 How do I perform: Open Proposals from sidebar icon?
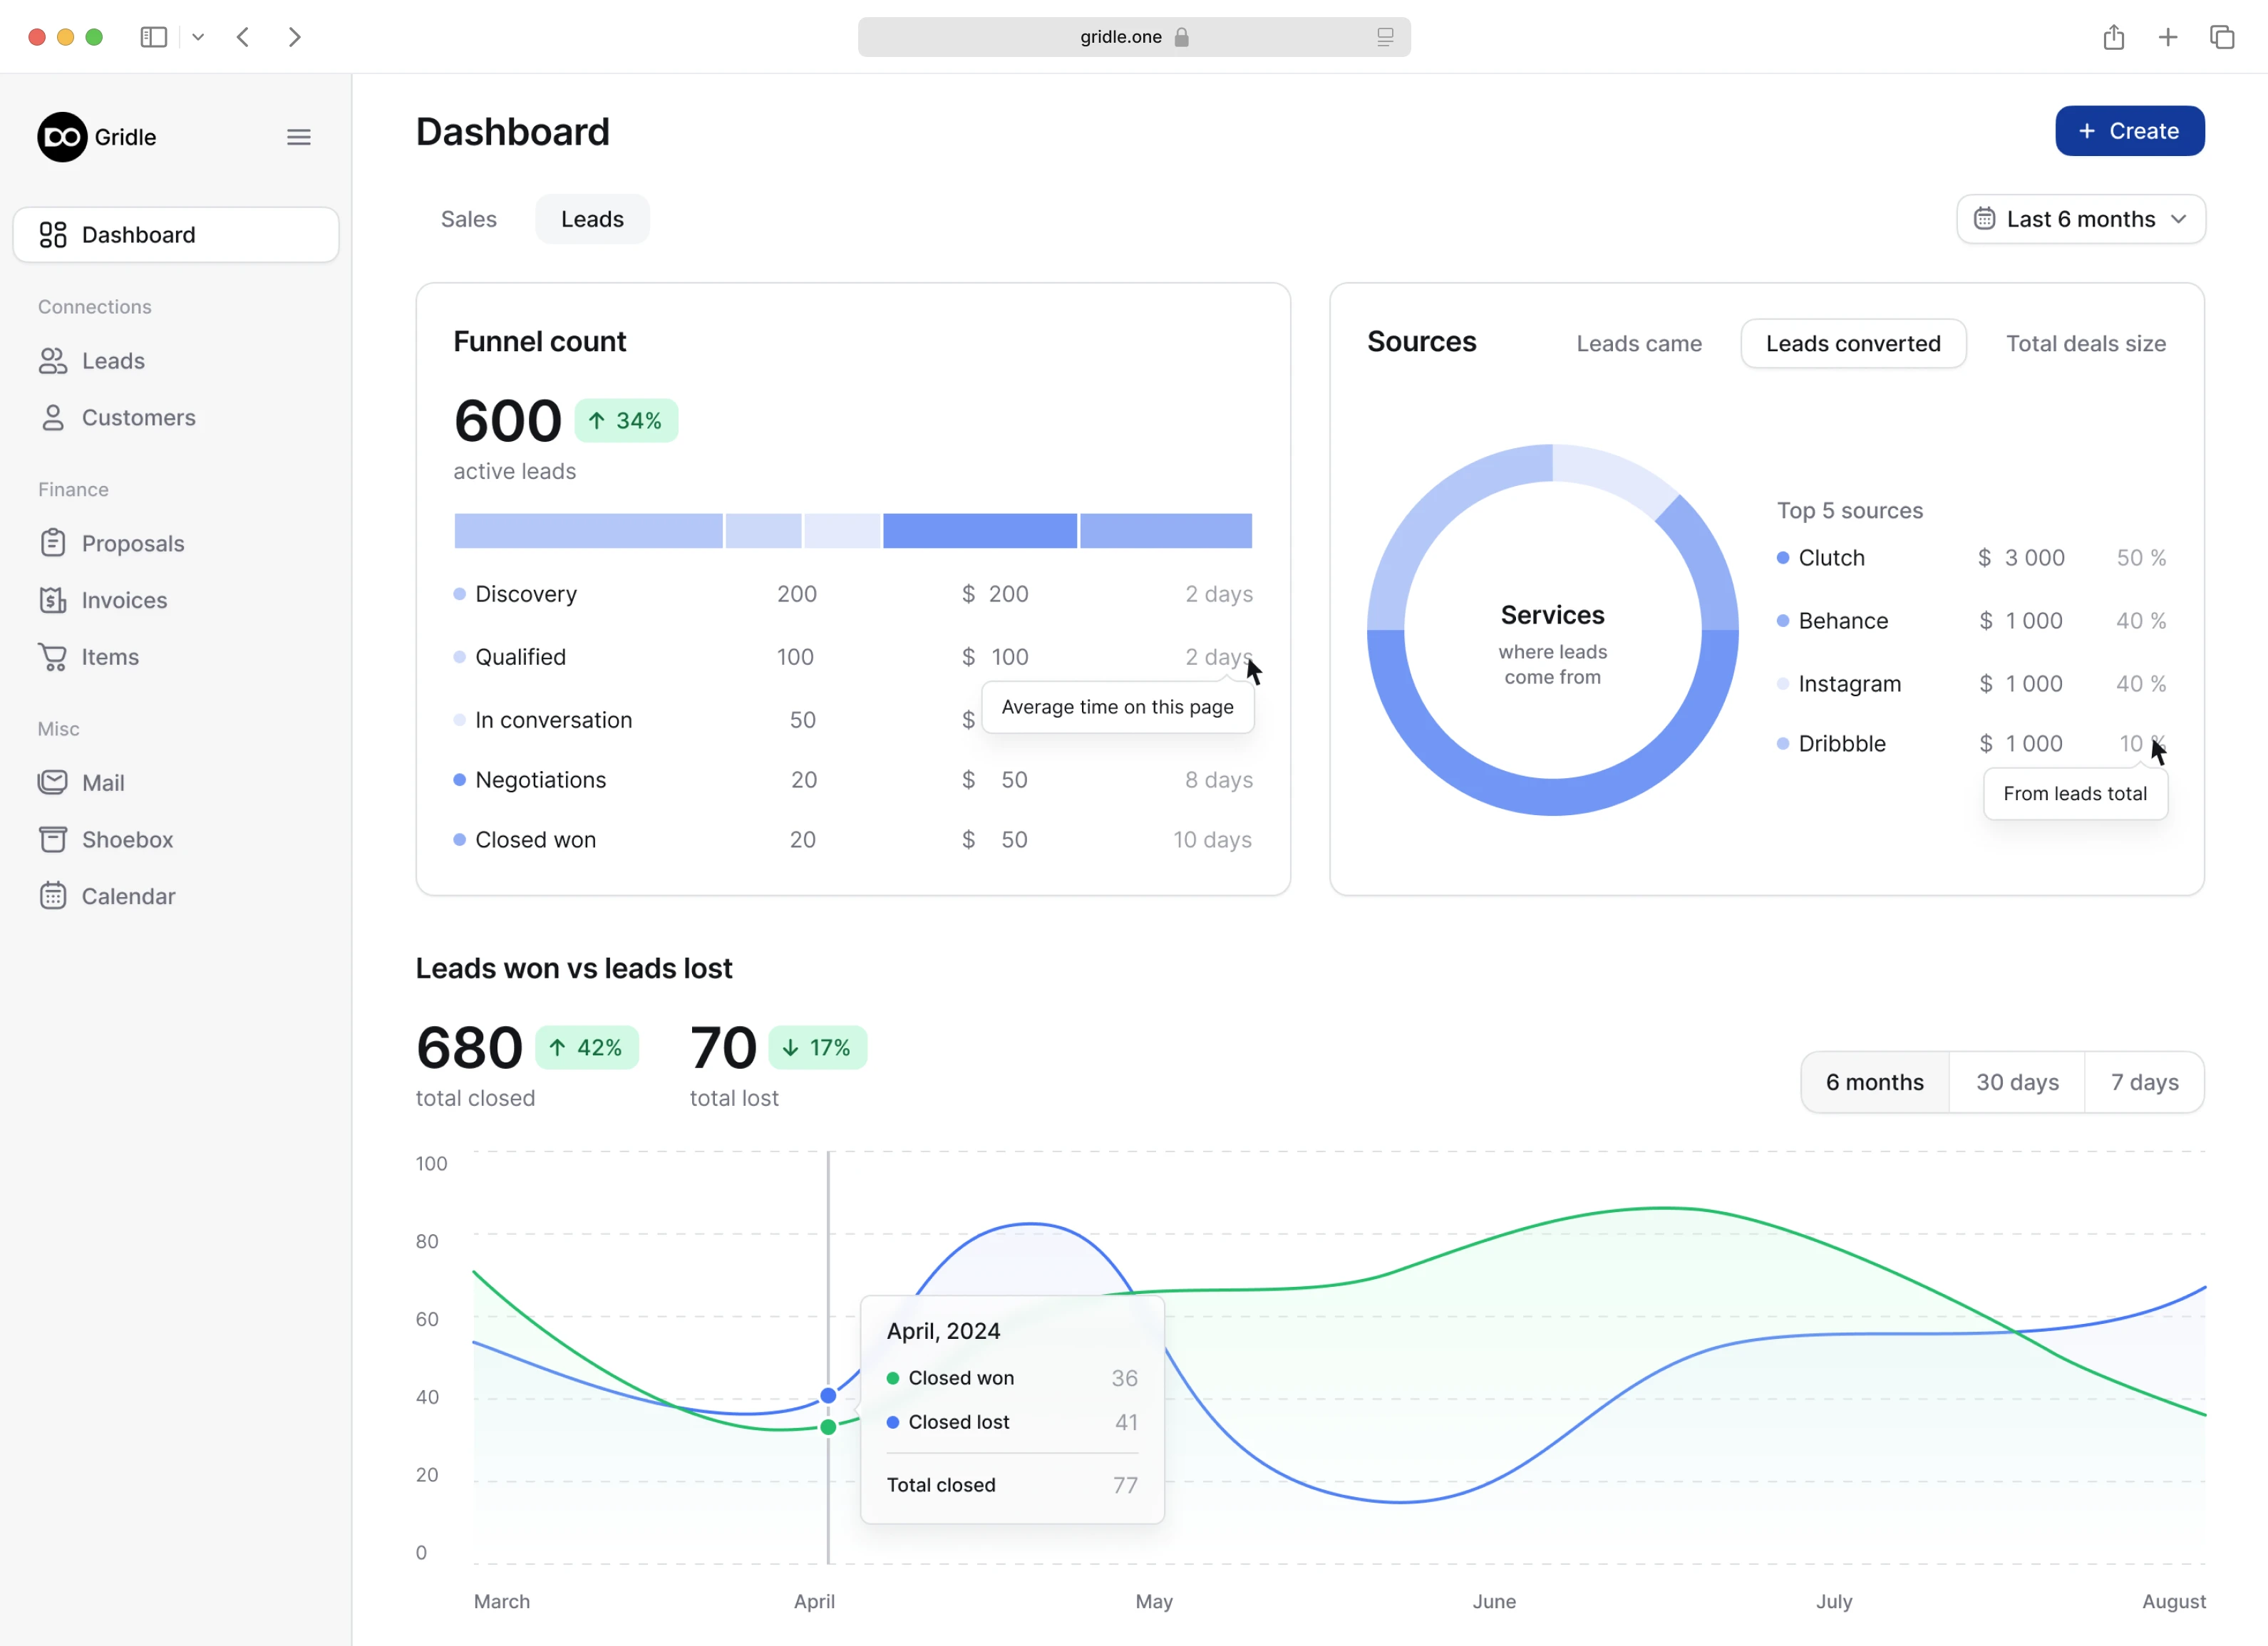click(53, 543)
